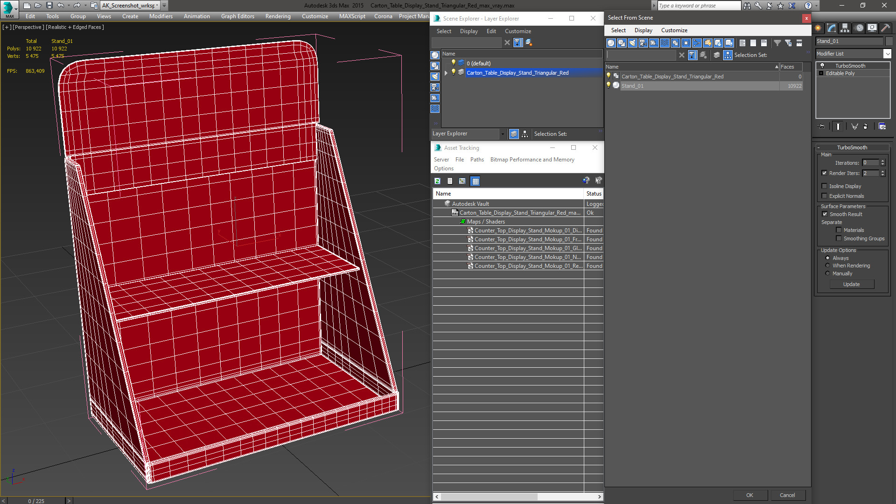The image size is (896, 504).
Task: Toggle visibility of Carton_Table_Display_Stand_Triangular_Red layer
Action: (x=454, y=73)
